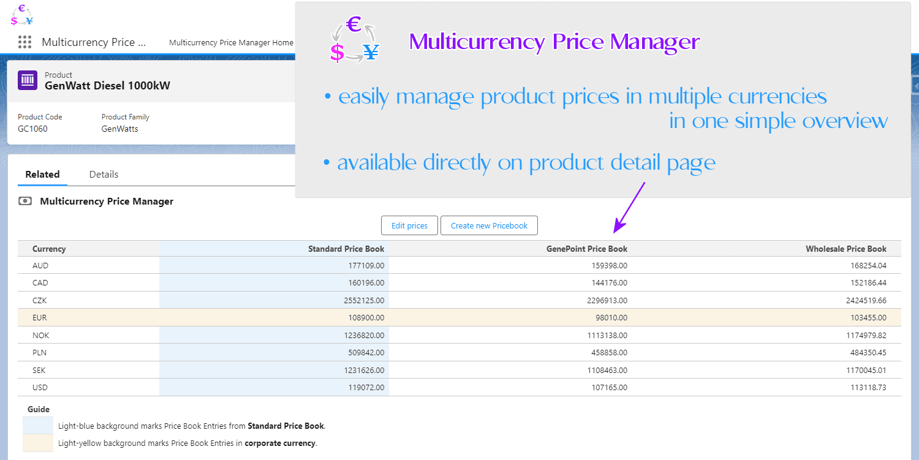
Task: Click the Wholesale SEK price 1170045.01
Action: tap(865, 371)
